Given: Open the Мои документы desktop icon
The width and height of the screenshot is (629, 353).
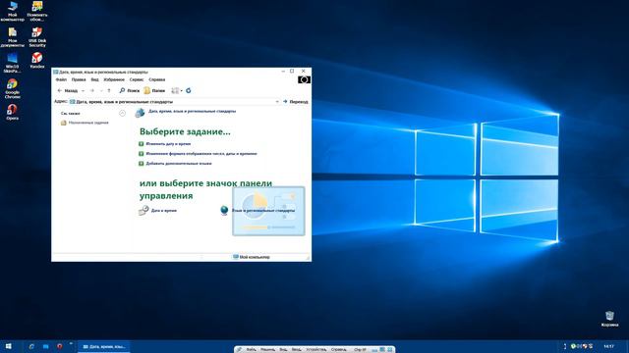Looking at the screenshot, I should (x=13, y=37).
